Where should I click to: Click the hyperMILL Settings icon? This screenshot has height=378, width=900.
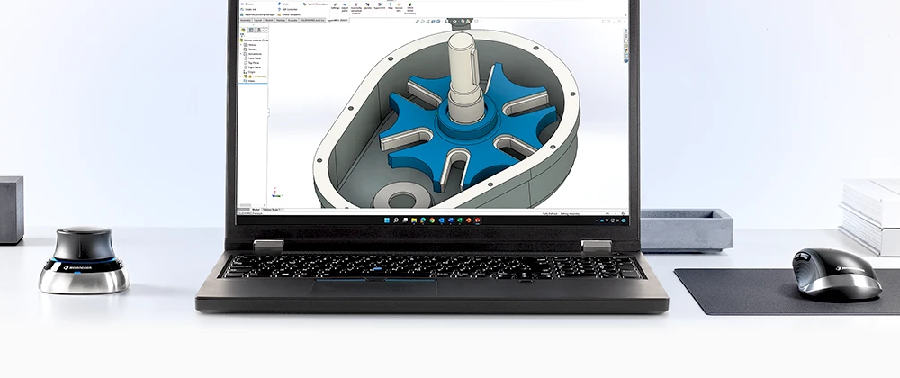(x=335, y=4)
